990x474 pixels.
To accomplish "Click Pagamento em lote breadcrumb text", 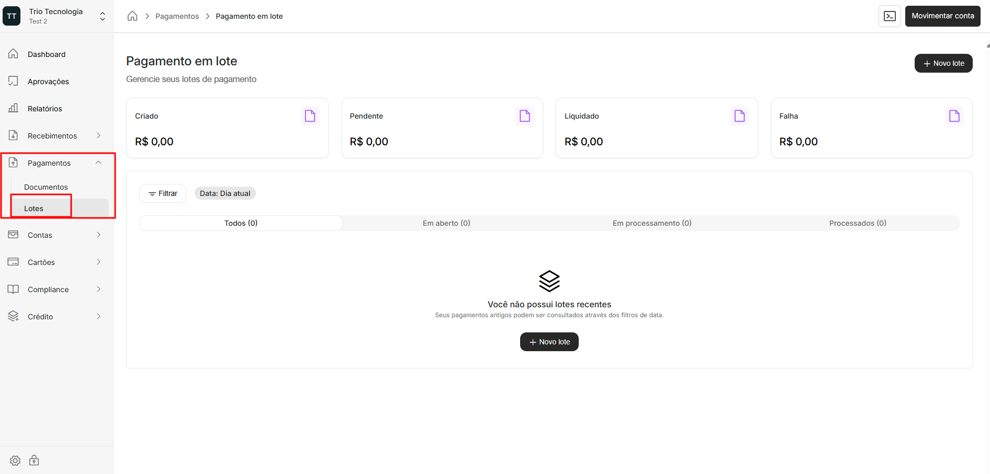I will [x=249, y=16].
